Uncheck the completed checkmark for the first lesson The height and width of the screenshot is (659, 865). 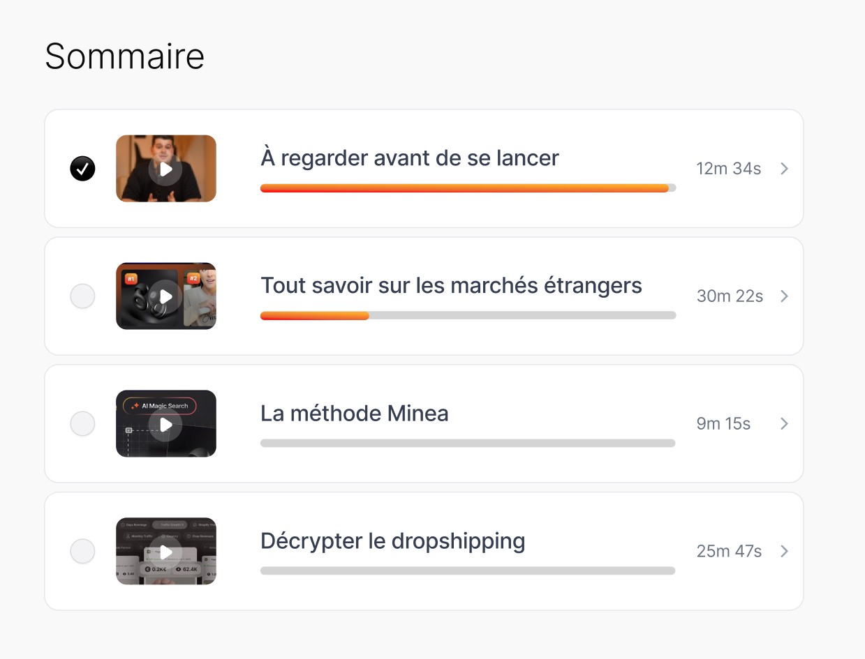click(x=82, y=169)
